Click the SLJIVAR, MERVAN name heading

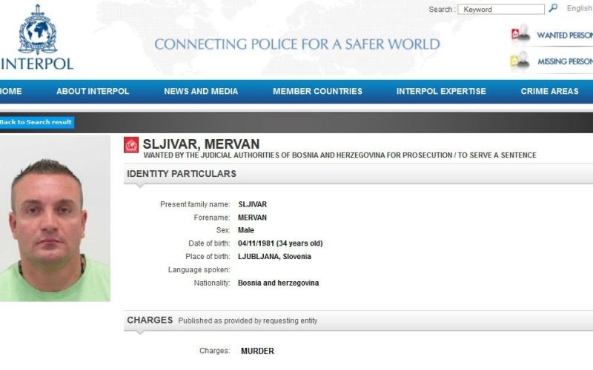tap(201, 144)
